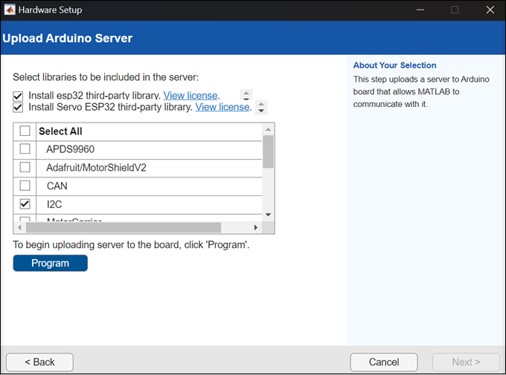Tick the Select All checkbox
Image resolution: width=506 pixels, height=375 pixels.
(x=25, y=131)
